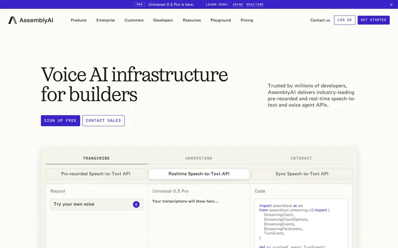Open the Resources menu
Image resolution: width=398 pixels, height=248 pixels.
[x=192, y=20]
